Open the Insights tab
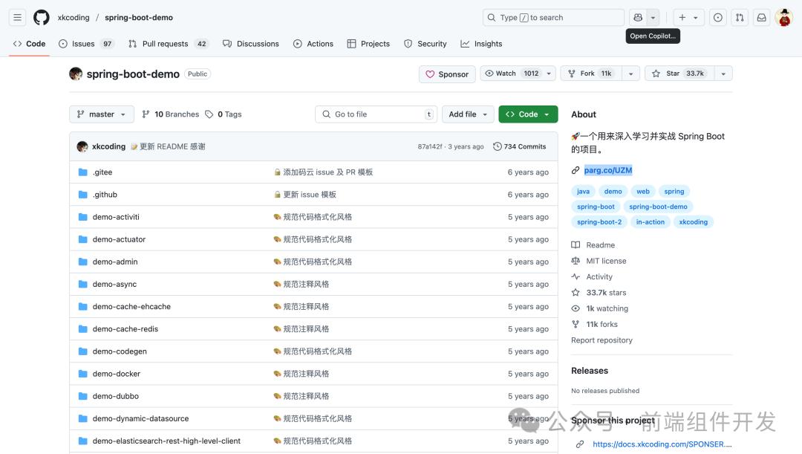The image size is (802, 454). pos(481,44)
